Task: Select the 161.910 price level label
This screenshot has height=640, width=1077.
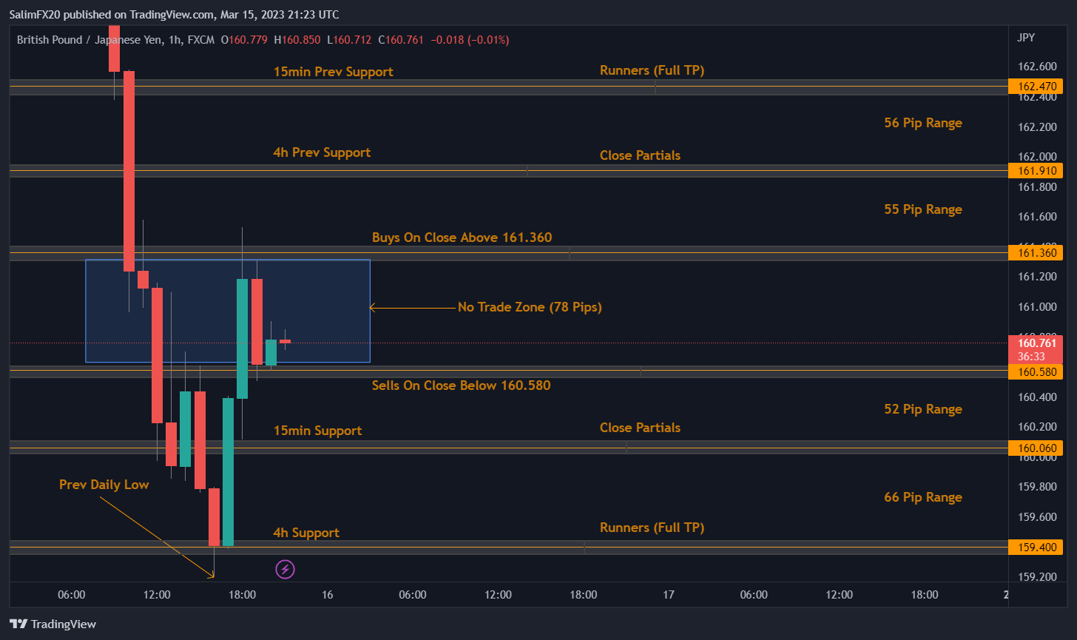Action: click(1036, 171)
